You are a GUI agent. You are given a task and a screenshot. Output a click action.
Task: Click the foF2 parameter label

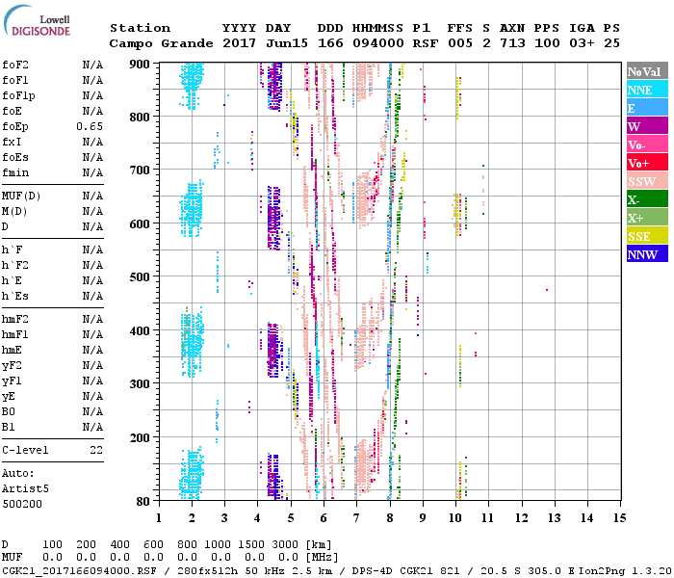(x=16, y=65)
